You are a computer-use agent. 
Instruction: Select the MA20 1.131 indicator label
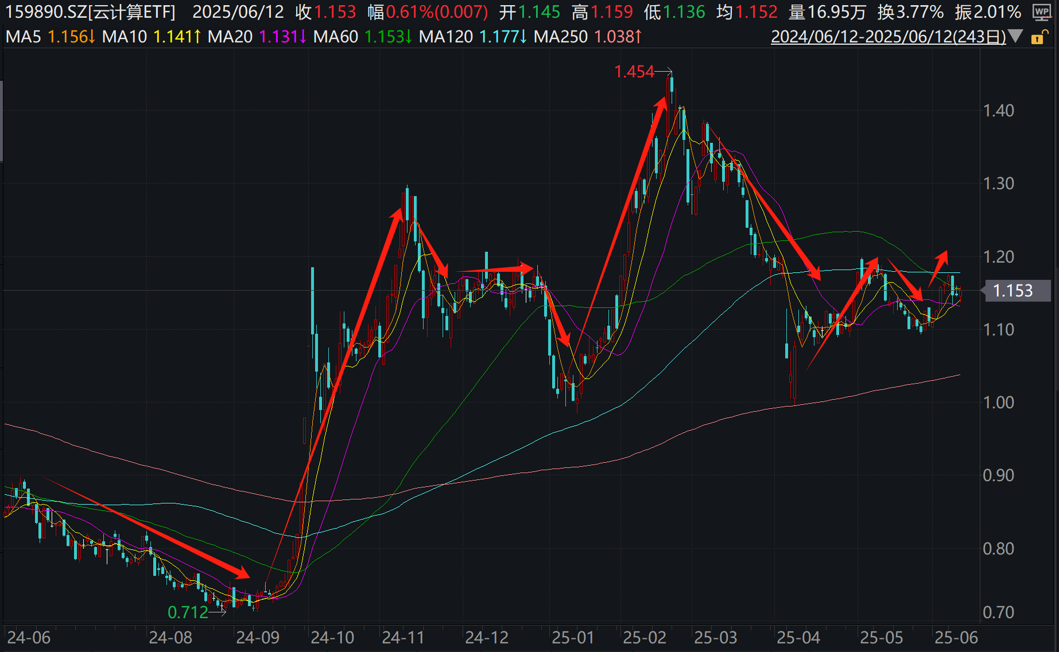tap(257, 37)
